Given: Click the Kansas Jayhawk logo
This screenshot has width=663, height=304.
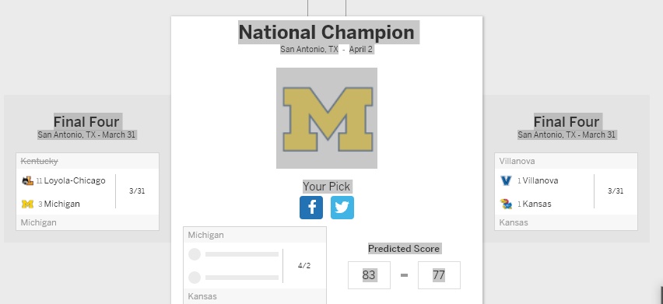Looking at the screenshot, I should (x=506, y=204).
